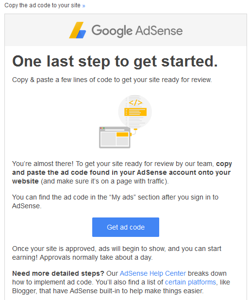249x300 pixels.
Task: Click the orange </> code symbol in illustration
Action: (135, 102)
